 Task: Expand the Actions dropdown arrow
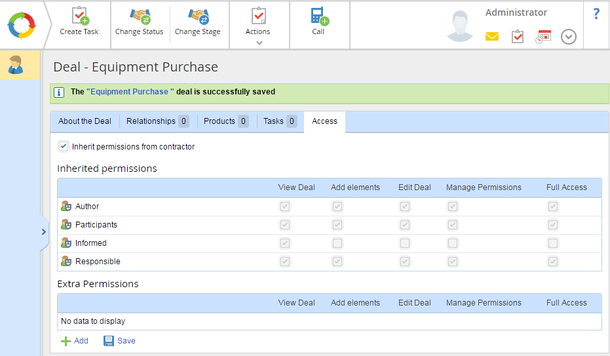click(259, 43)
